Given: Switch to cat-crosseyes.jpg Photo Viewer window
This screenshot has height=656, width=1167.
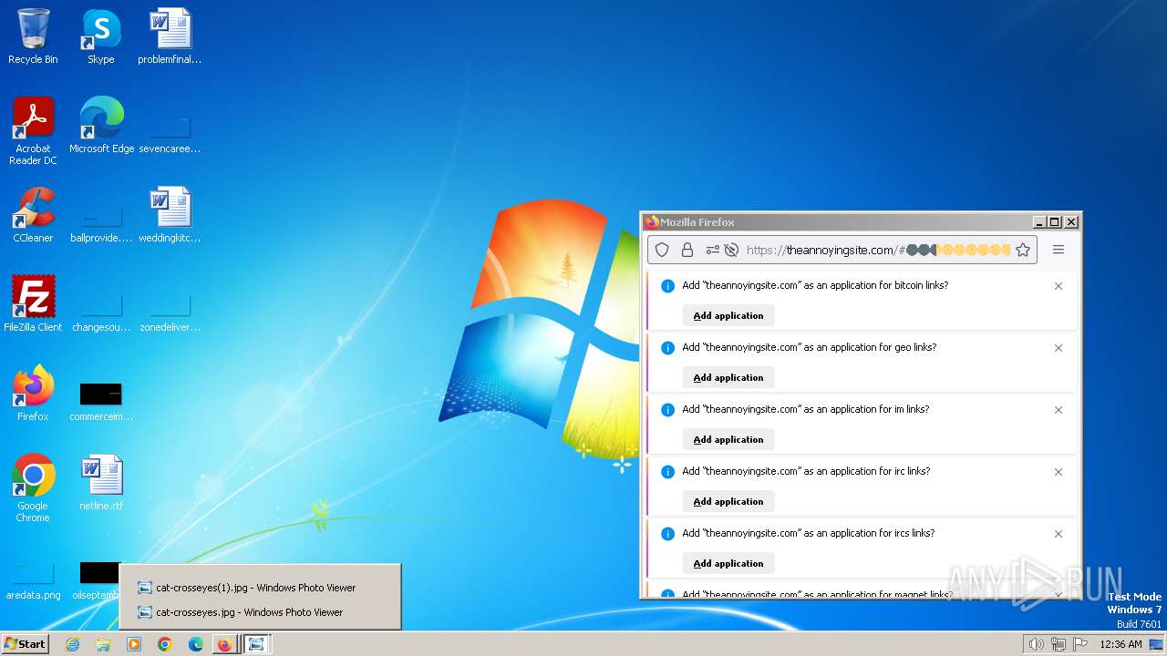Looking at the screenshot, I should [x=260, y=612].
